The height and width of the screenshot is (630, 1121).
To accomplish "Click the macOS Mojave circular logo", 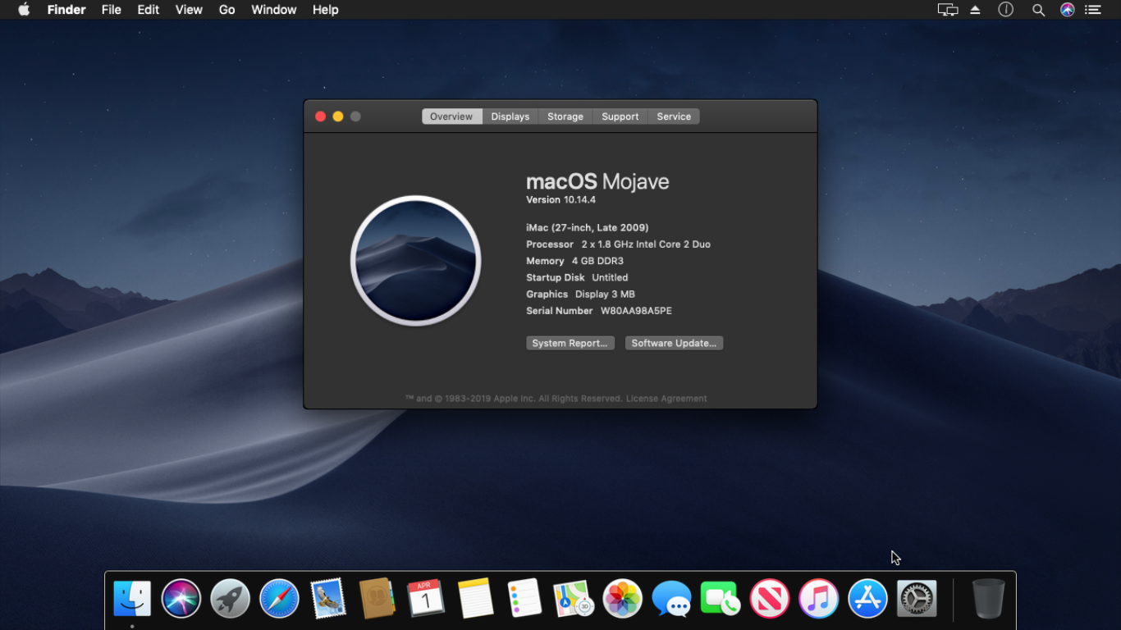I will click(x=416, y=261).
